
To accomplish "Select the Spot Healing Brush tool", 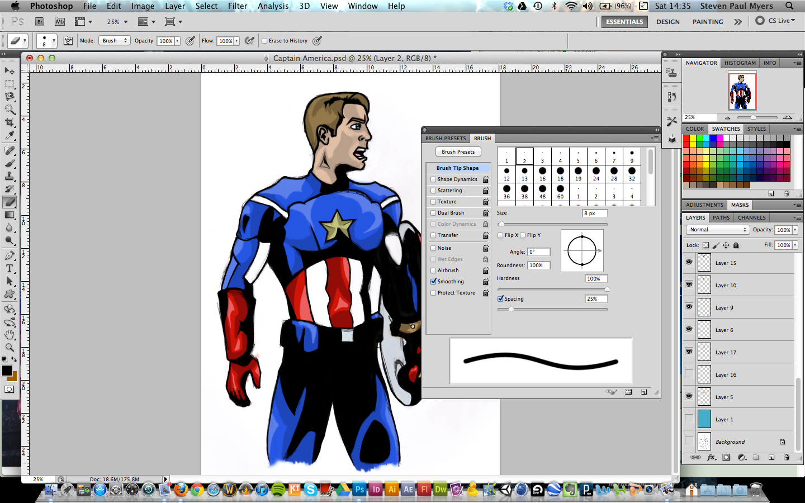I will coord(10,151).
